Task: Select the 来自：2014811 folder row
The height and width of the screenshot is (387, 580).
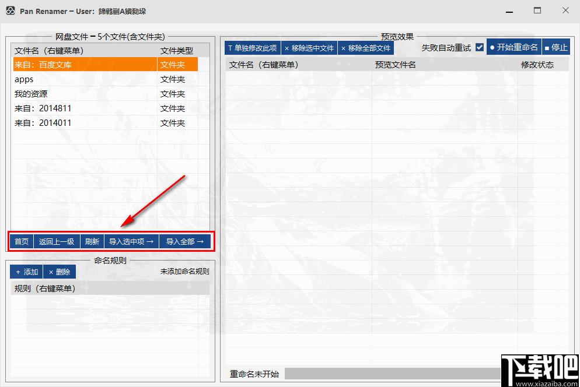Action: (106, 108)
